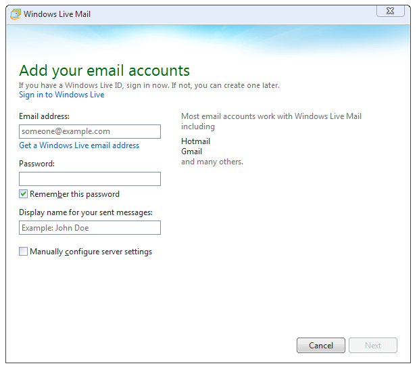Open Get a Windows Live email address link

[79, 145]
